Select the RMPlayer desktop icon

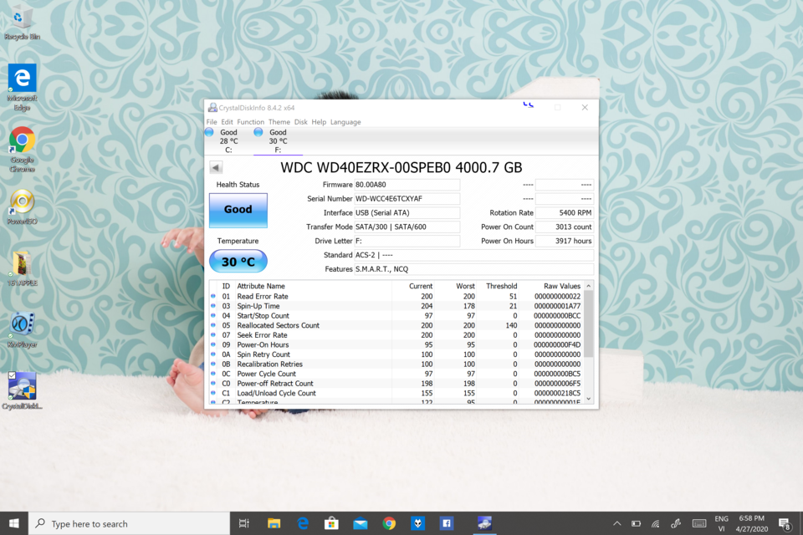[22, 330]
